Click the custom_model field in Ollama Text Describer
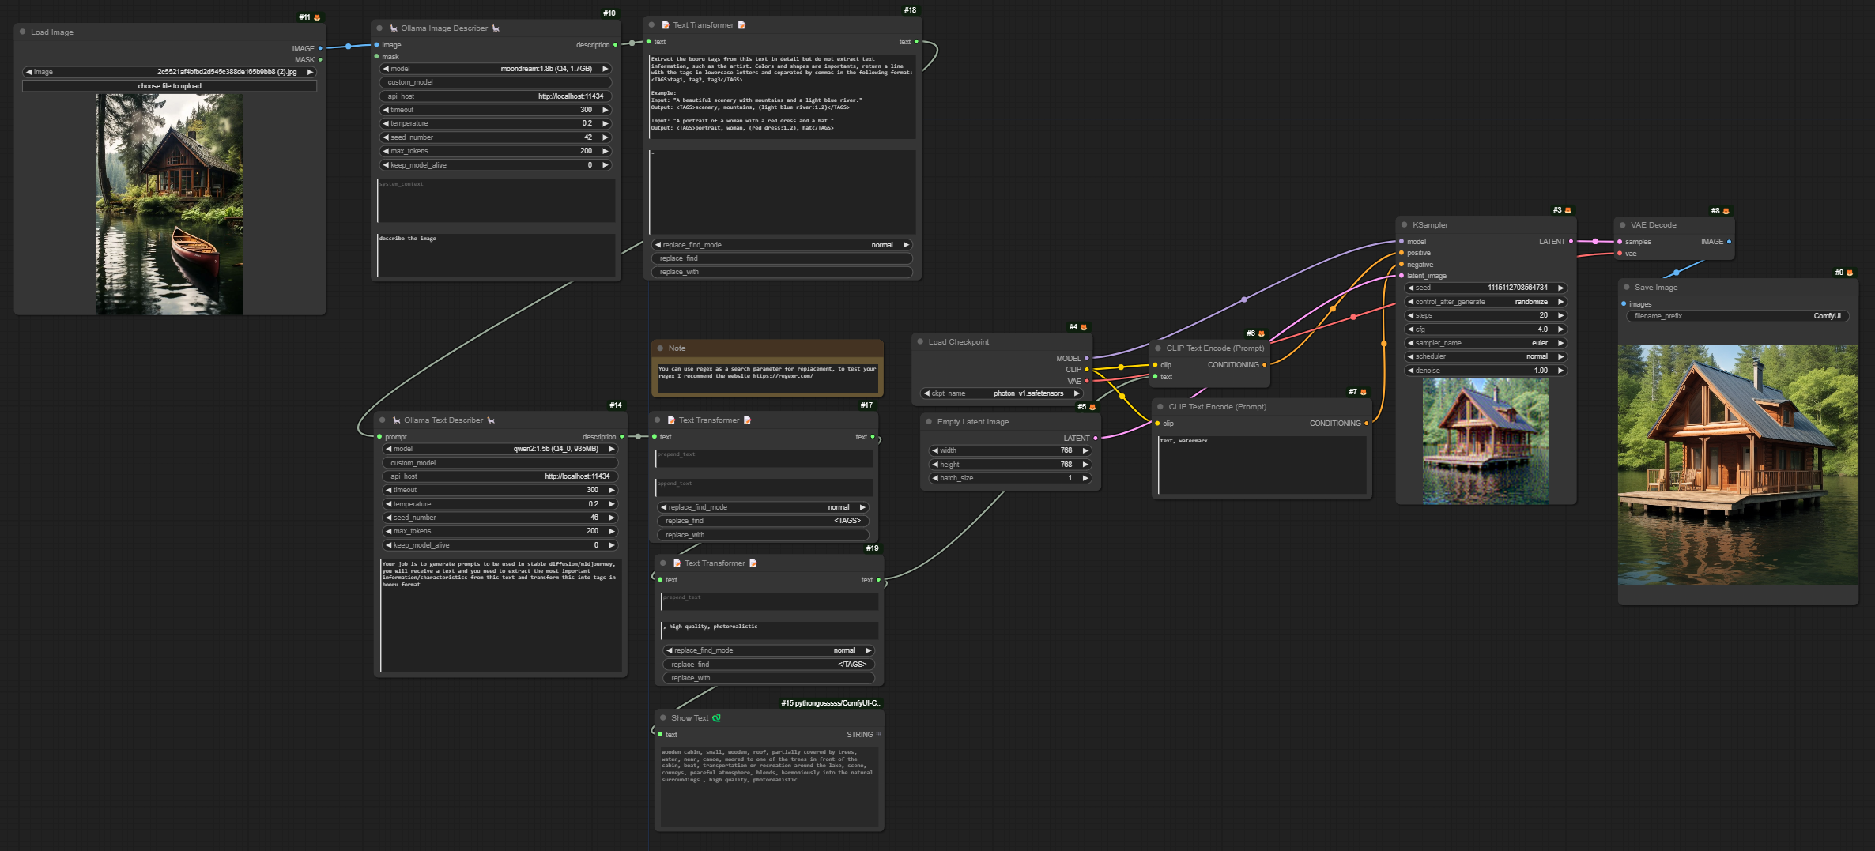The image size is (1875, 851). click(500, 463)
